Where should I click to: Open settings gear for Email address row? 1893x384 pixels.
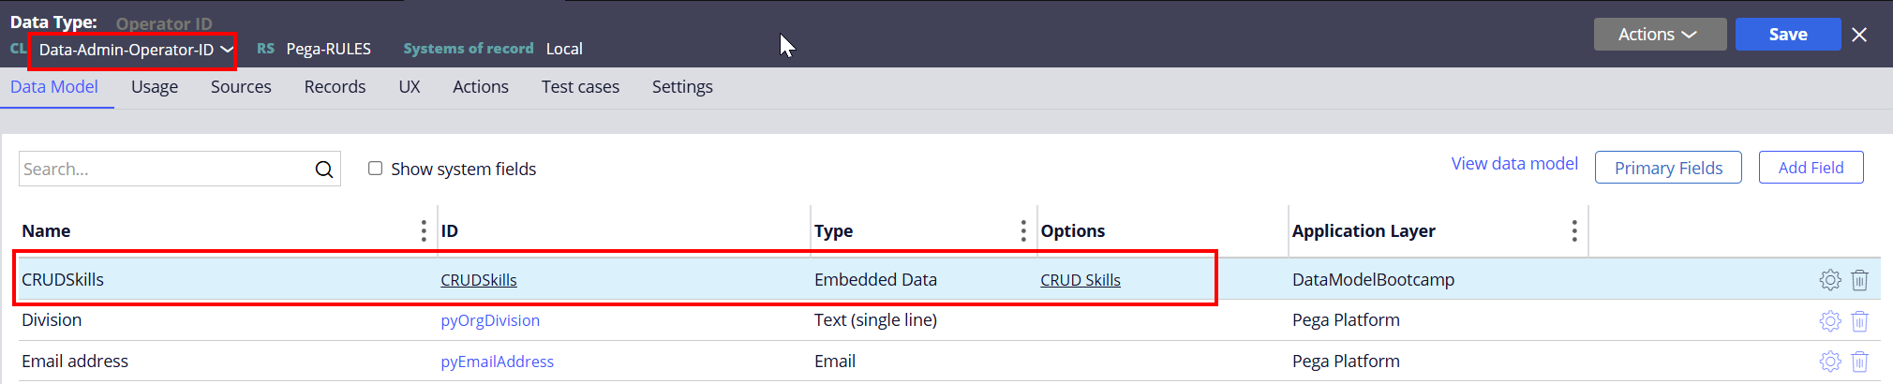(x=1830, y=362)
